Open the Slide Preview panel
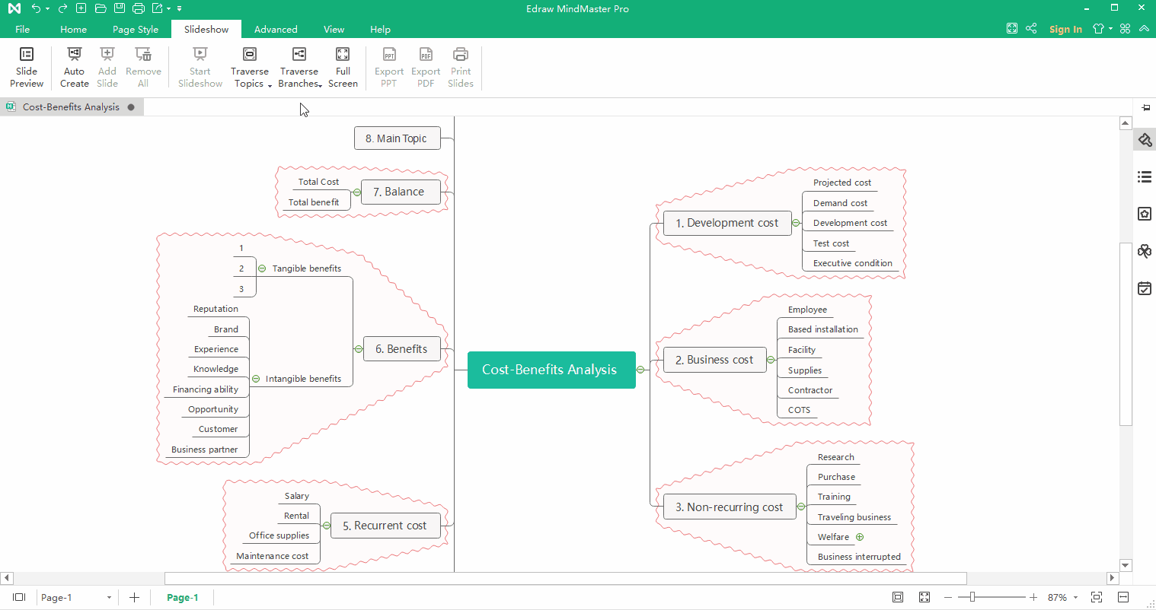 pos(27,67)
